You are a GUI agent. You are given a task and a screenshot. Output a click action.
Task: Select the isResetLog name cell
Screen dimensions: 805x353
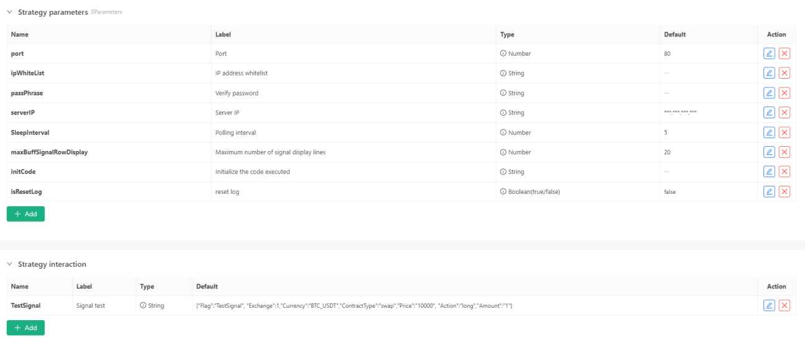[x=109, y=192]
